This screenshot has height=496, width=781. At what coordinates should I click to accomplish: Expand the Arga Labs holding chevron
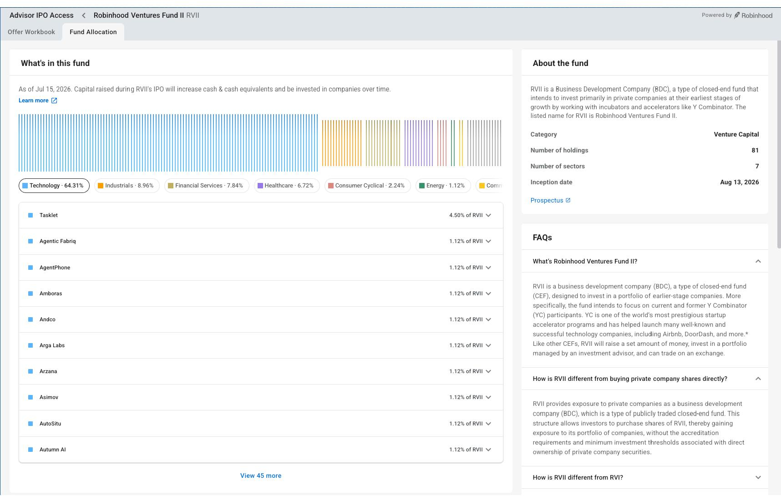488,345
